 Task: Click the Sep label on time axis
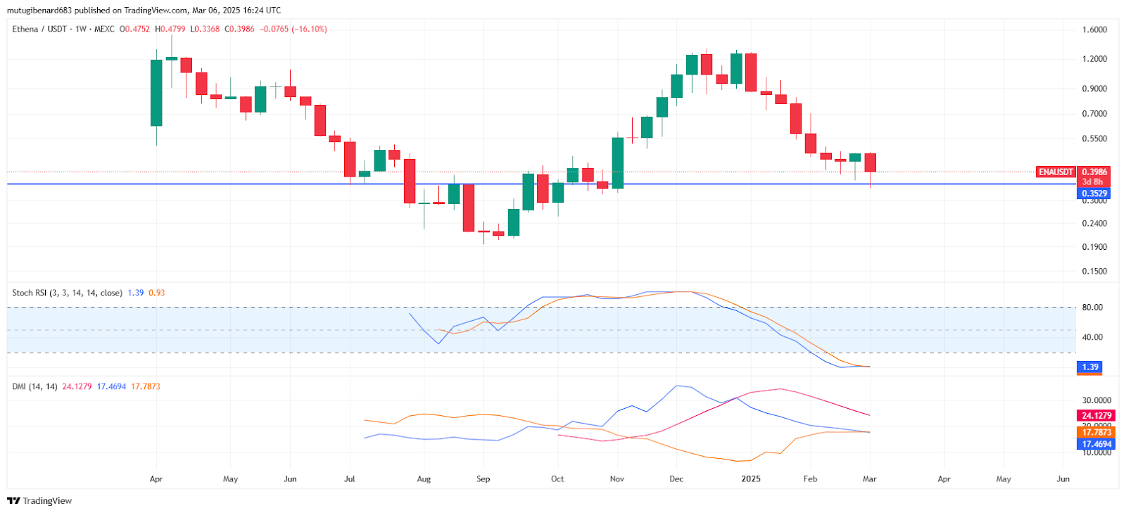(483, 479)
